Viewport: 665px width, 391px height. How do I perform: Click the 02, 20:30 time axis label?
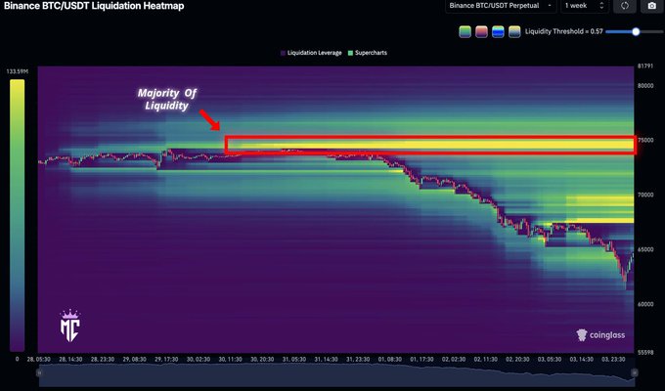517,359
